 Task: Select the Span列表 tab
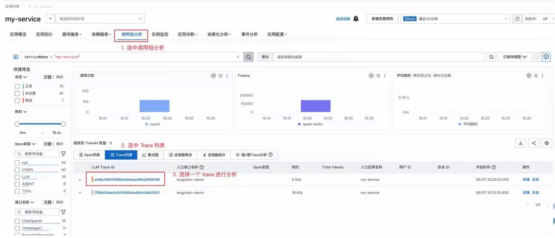(x=89, y=155)
